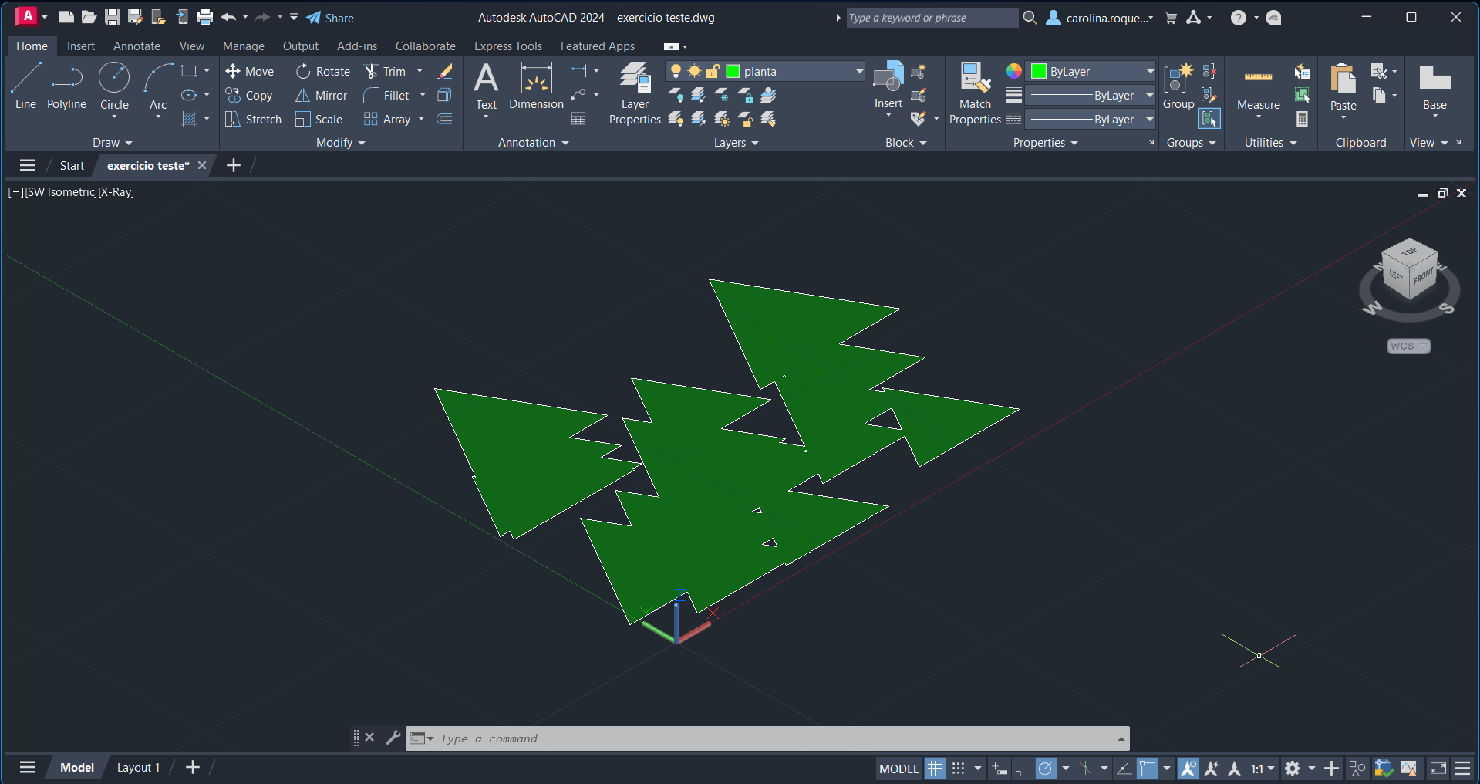This screenshot has width=1480, height=784.
Task: Open the Layout 1 tab
Action: pos(138,767)
